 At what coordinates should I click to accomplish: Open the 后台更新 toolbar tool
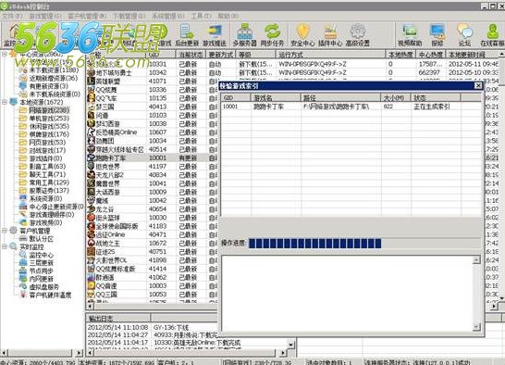pos(187,35)
